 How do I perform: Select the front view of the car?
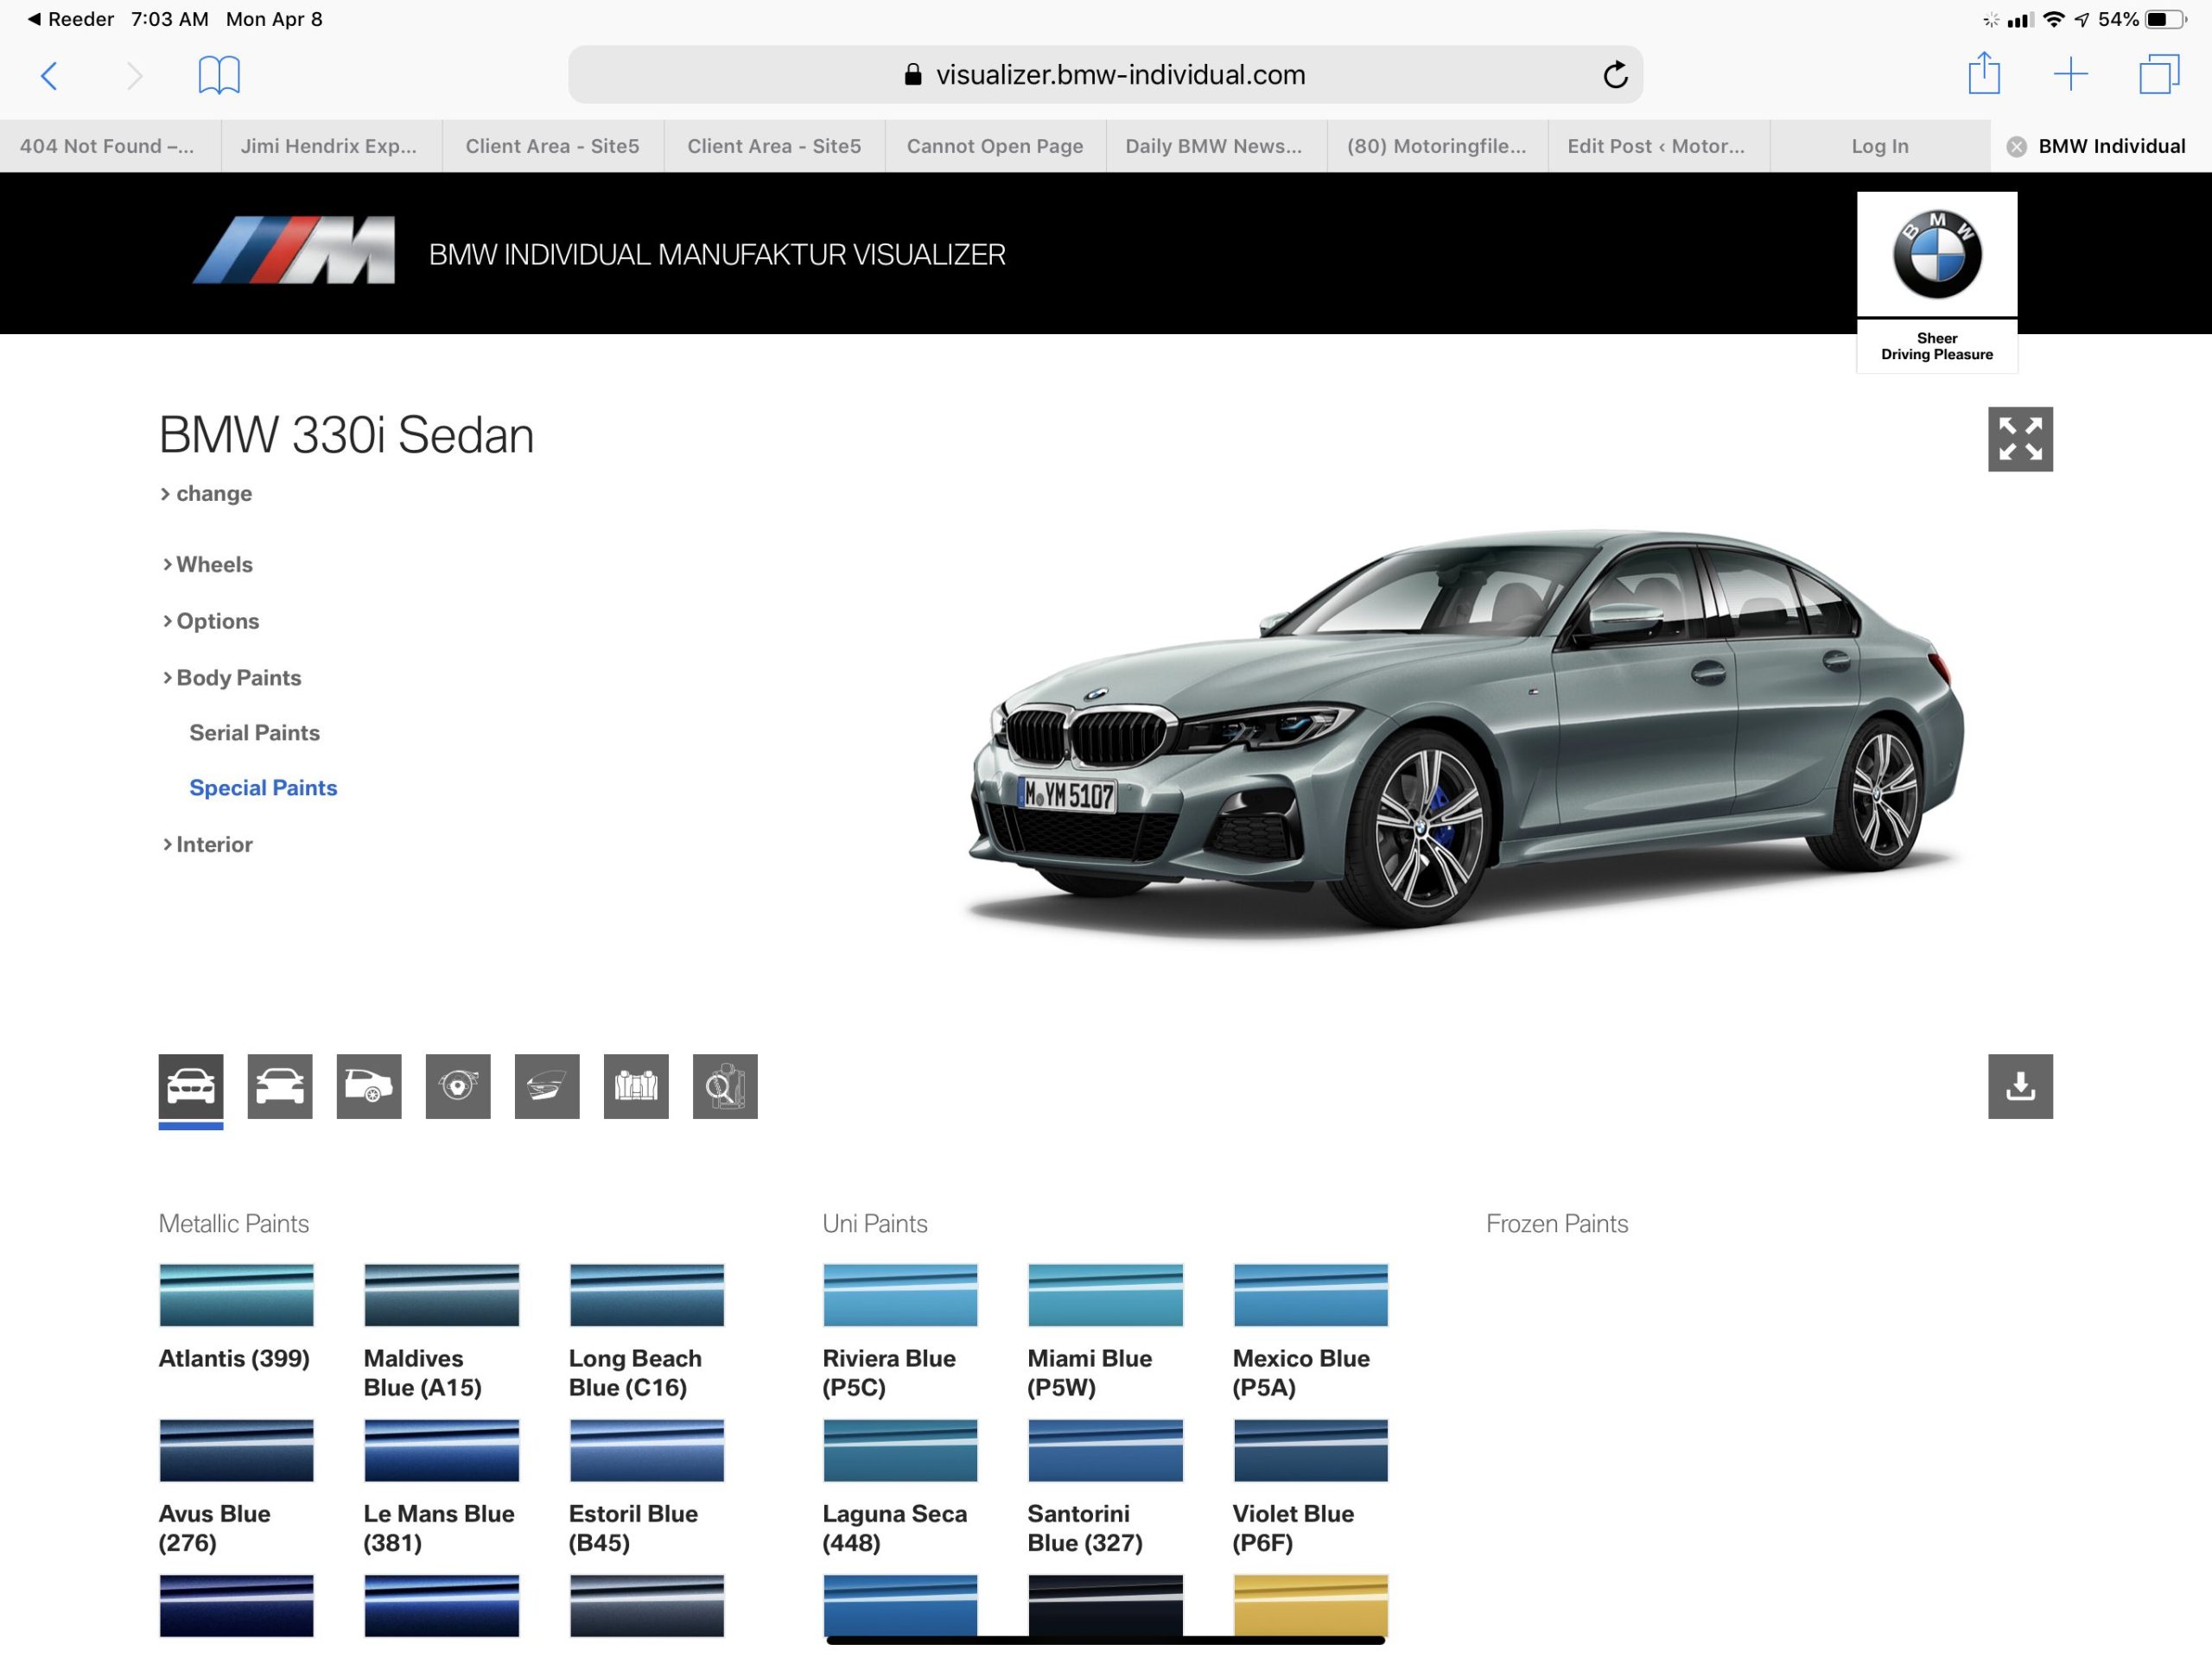[x=191, y=1087]
